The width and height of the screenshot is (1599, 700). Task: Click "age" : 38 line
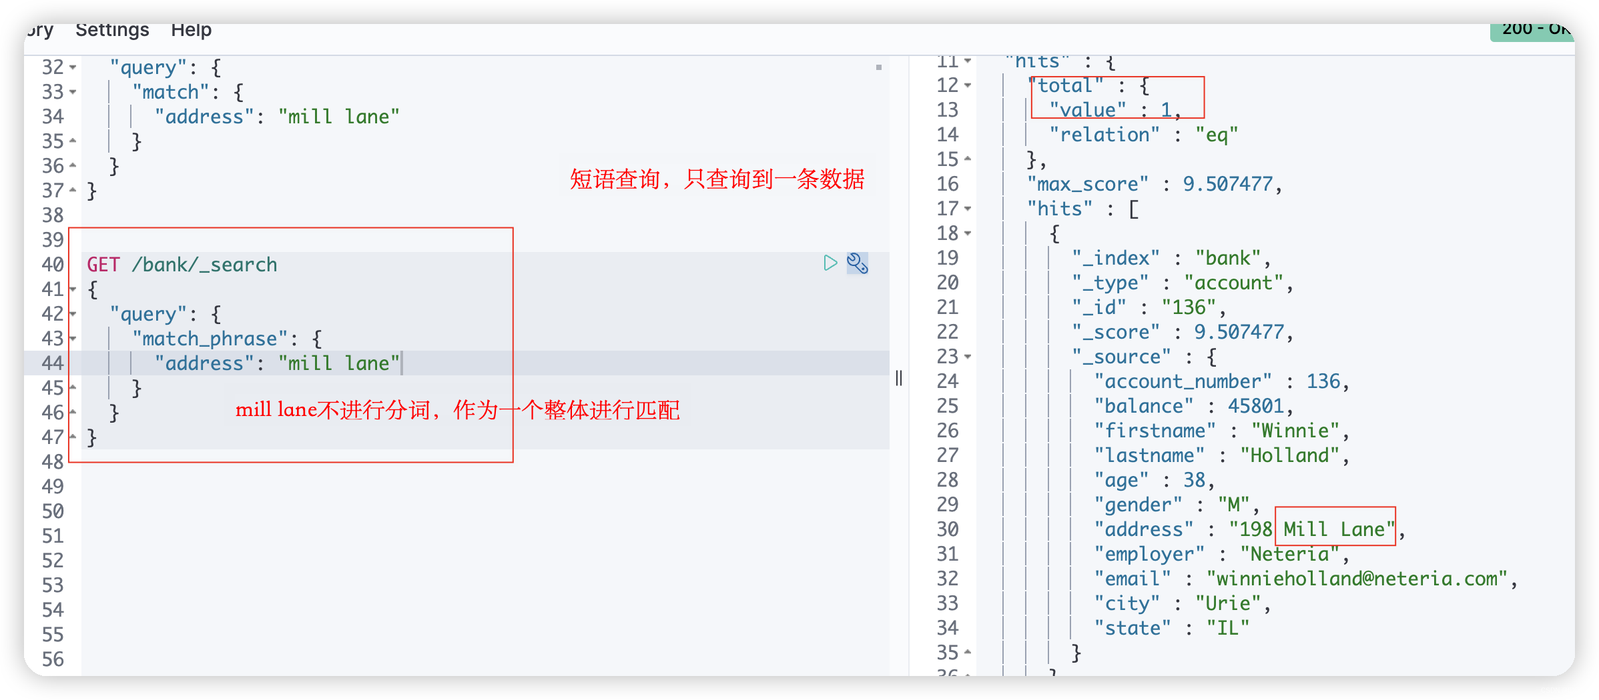coord(1155,480)
